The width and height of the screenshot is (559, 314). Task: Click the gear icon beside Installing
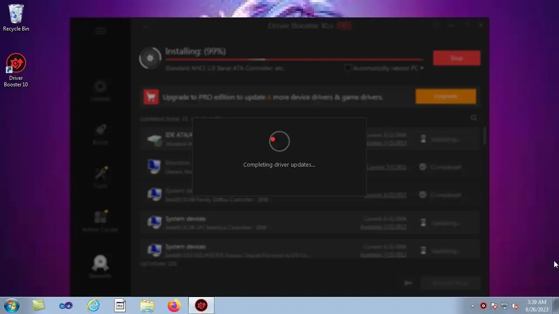150,58
